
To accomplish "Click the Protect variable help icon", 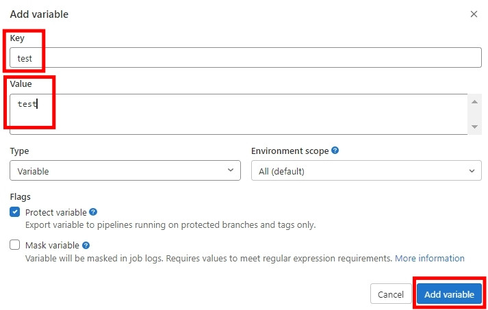I will (x=93, y=212).
